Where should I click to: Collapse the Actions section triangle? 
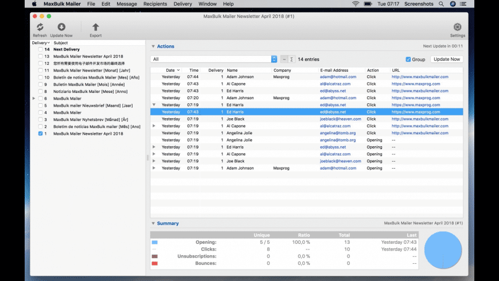pos(153,46)
